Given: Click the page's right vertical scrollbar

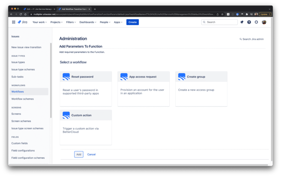Looking at the screenshot, I should click(272, 89).
